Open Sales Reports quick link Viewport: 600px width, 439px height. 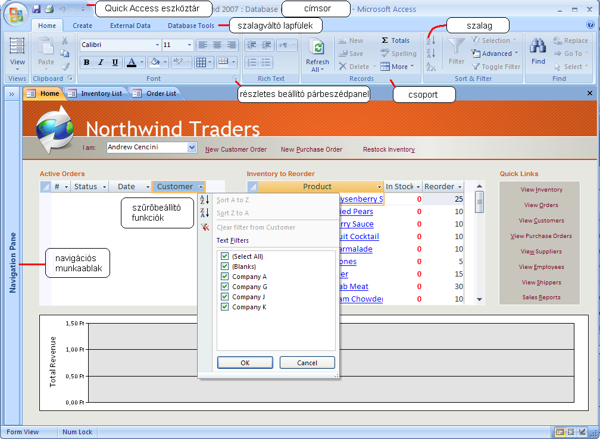coord(541,297)
